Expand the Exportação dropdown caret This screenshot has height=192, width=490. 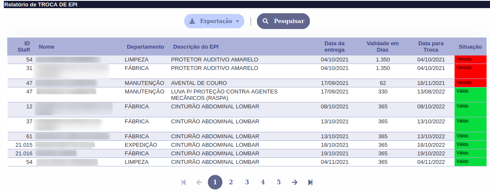(x=237, y=21)
